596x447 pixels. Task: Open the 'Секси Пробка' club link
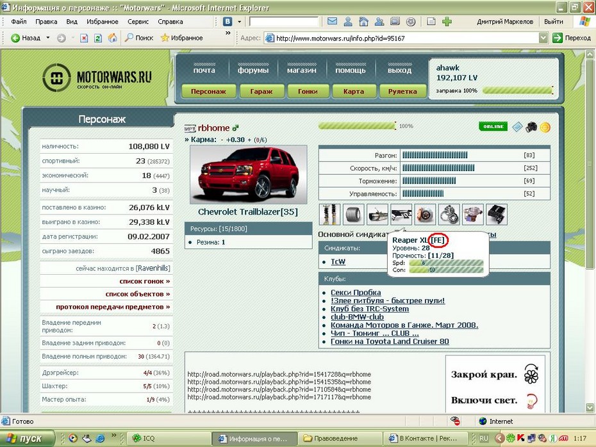coord(356,293)
